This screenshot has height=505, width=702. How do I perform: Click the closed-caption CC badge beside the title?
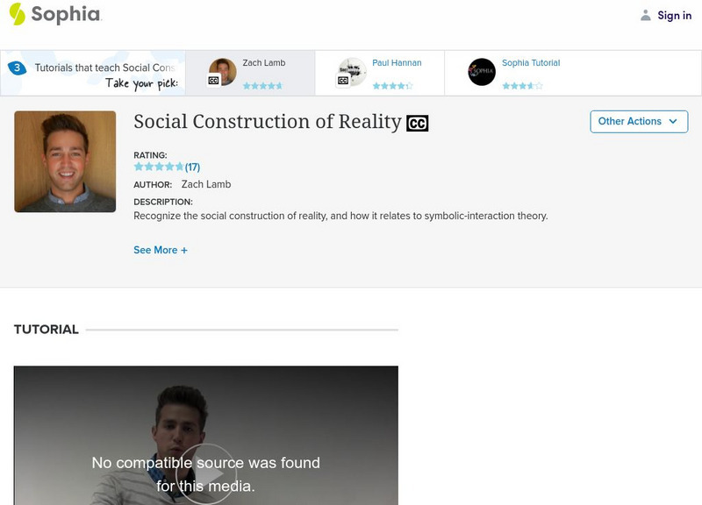pos(417,122)
